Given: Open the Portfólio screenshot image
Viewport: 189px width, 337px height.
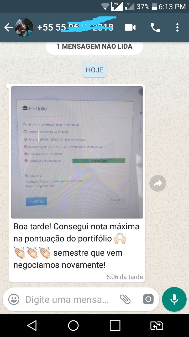Looking at the screenshot, I should pos(77,152).
